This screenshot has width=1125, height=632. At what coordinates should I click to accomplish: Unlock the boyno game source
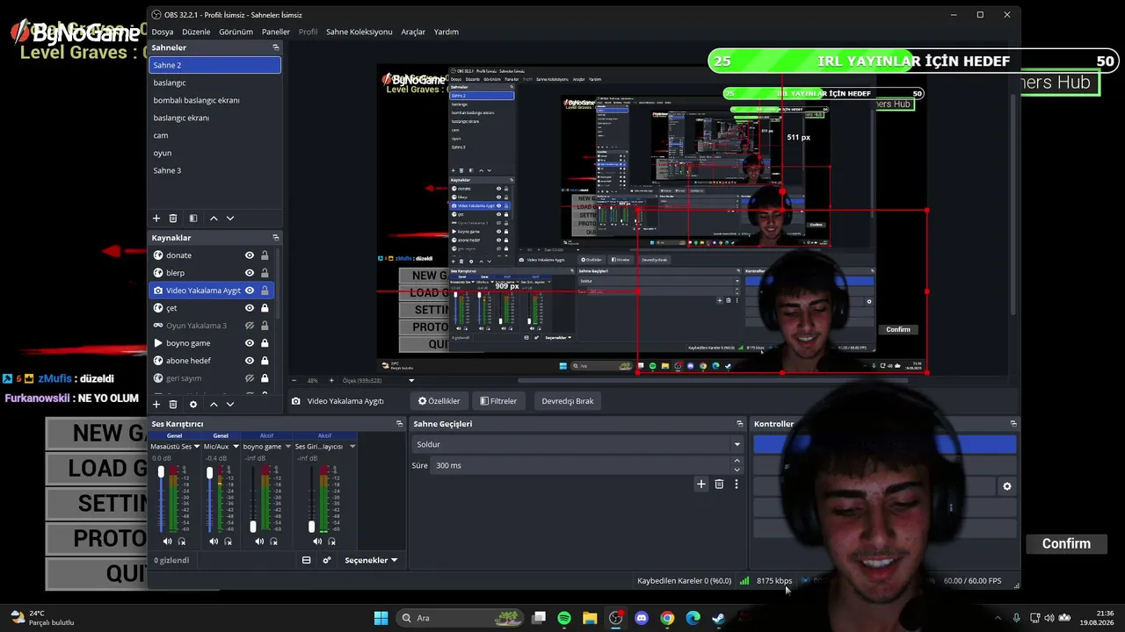click(265, 343)
